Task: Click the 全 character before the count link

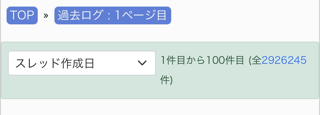Action: [x=257, y=60]
